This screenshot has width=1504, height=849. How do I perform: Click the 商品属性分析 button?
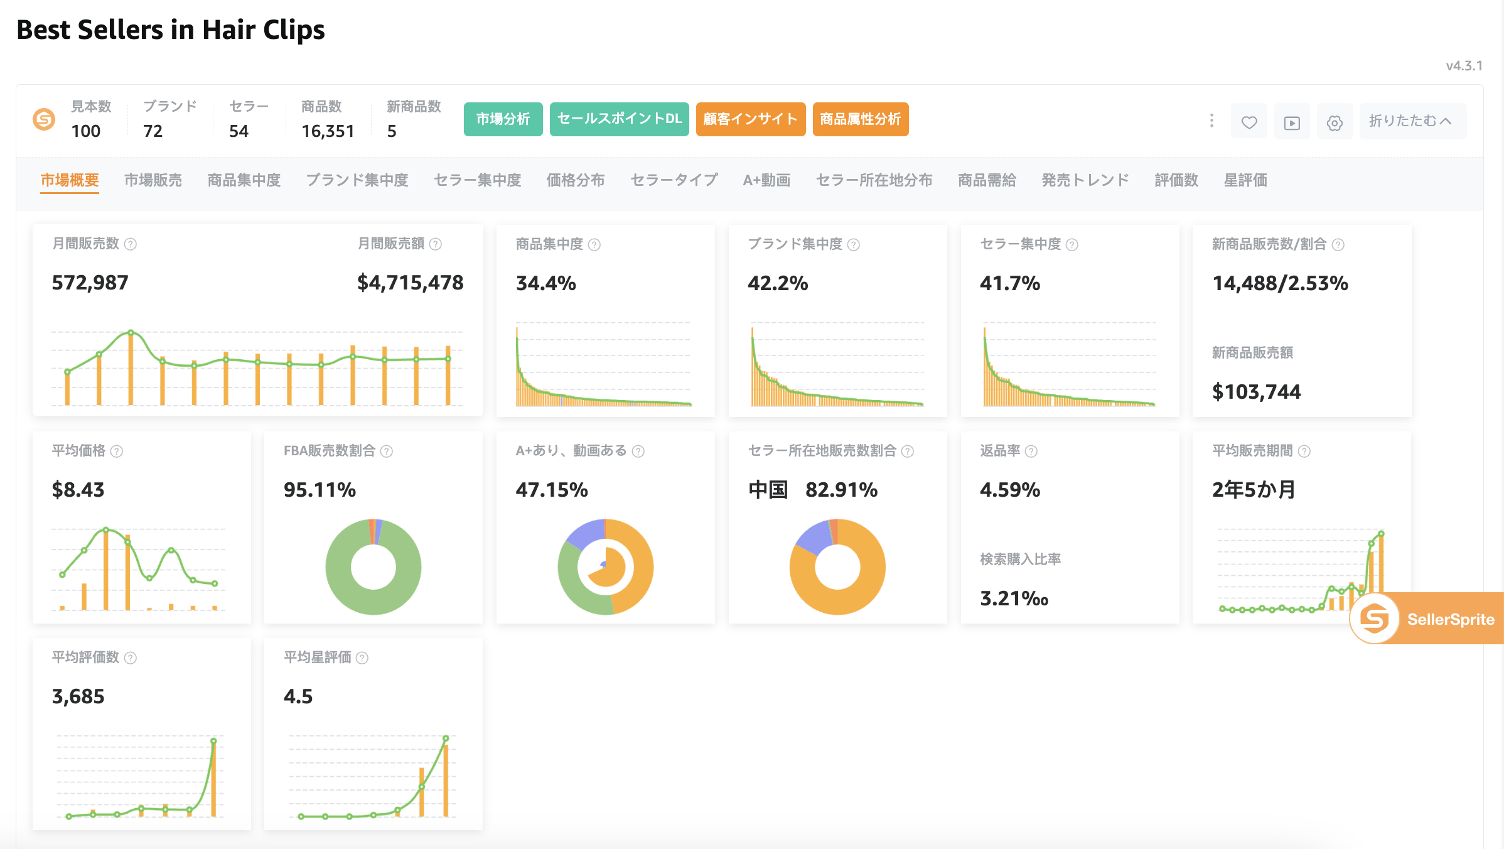[x=861, y=119]
